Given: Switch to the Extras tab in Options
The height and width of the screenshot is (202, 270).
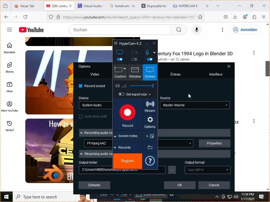Looking at the screenshot, I should tap(175, 74).
